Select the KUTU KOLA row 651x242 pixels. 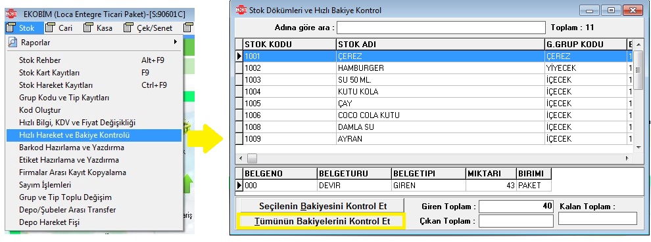tap(435, 92)
